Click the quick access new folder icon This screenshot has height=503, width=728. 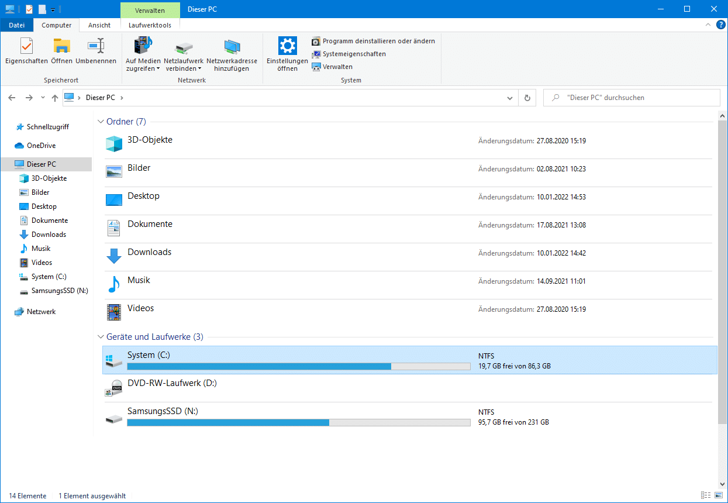(42, 9)
